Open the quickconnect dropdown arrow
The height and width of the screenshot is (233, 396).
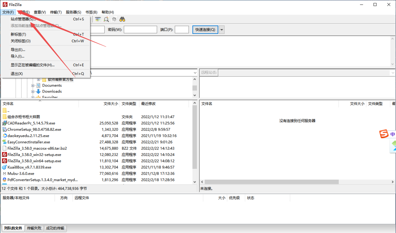point(221,29)
